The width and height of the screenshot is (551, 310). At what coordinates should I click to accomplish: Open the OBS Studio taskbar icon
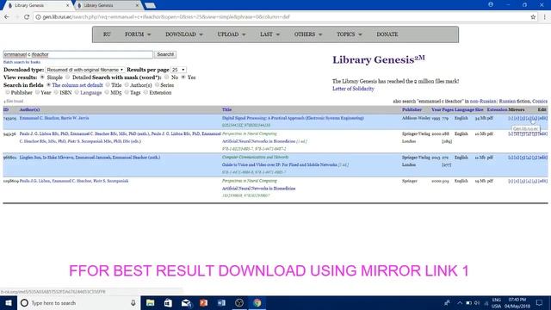click(x=239, y=302)
